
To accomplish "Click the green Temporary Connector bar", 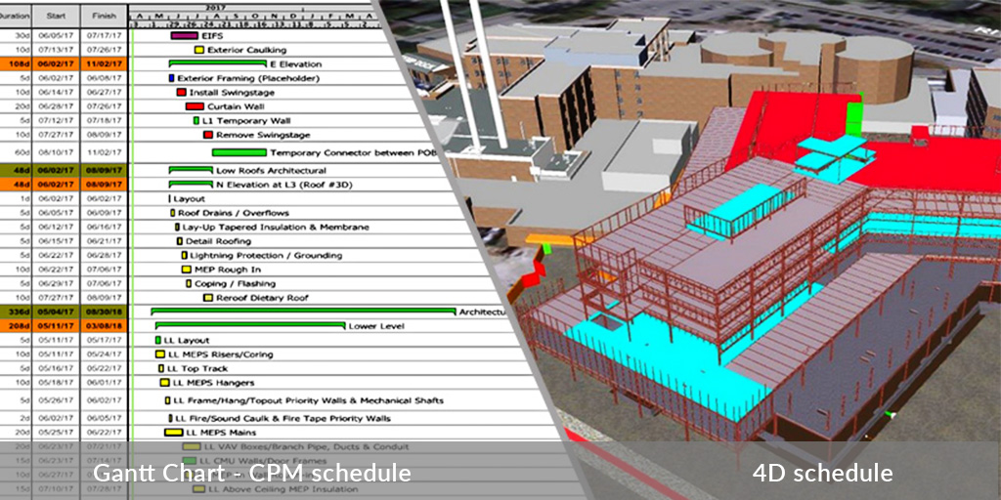I will (x=239, y=153).
